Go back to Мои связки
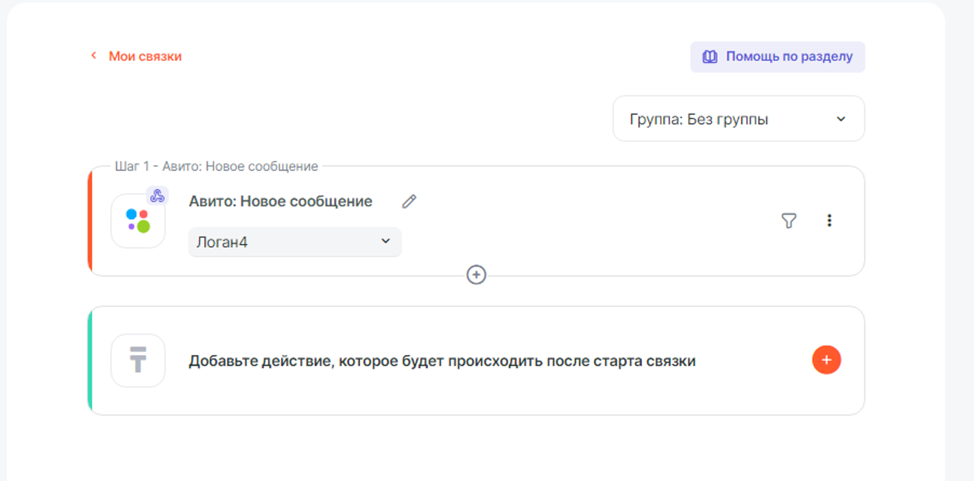 click(145, 56)
